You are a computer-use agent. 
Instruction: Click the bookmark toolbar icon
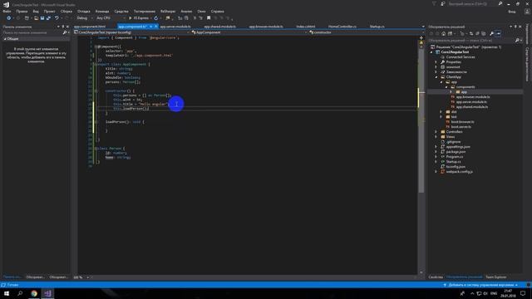click(209, 18)
